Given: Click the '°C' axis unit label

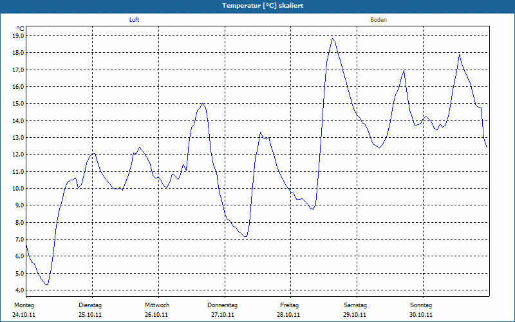Looking at the screenshot, I should click(x=21, y=29).
